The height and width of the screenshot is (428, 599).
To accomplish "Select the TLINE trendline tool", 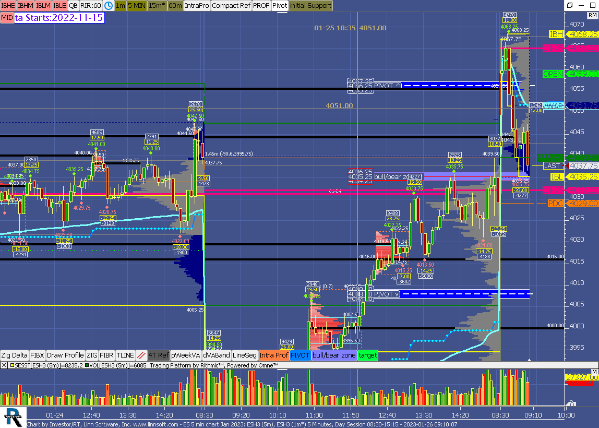I will point(125,355).
